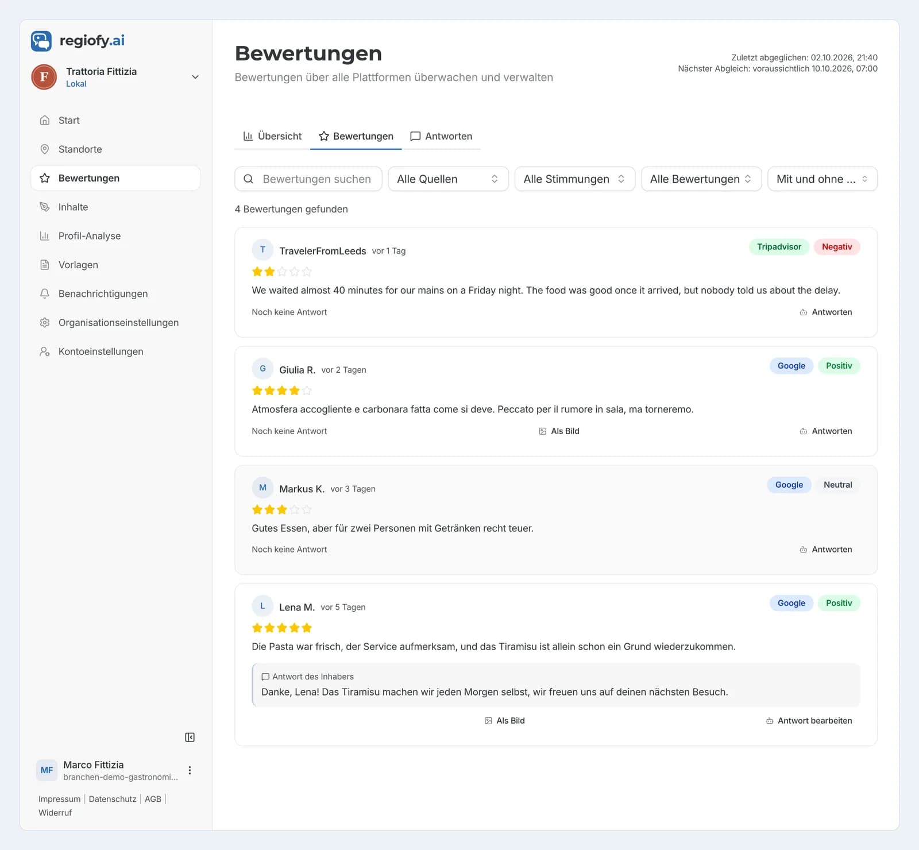Image resolution: width=919 pixels, height=850 pixels.
Task: Expand the Trattoria Fittizia organization chevron
Action: pos(195,77)
